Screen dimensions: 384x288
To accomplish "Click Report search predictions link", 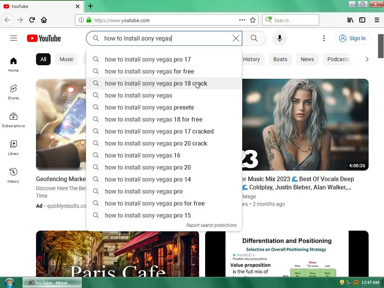I will [211, 225].
